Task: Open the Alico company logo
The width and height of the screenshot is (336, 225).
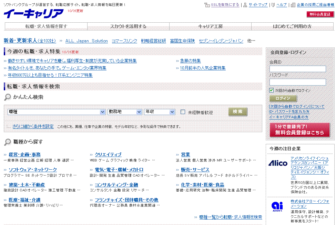Action: [x=278, y=164]
